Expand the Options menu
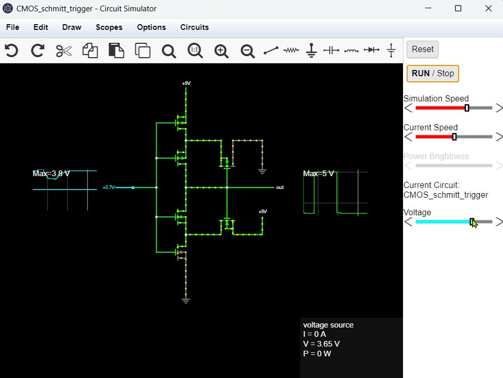 [x=151, y=27]
